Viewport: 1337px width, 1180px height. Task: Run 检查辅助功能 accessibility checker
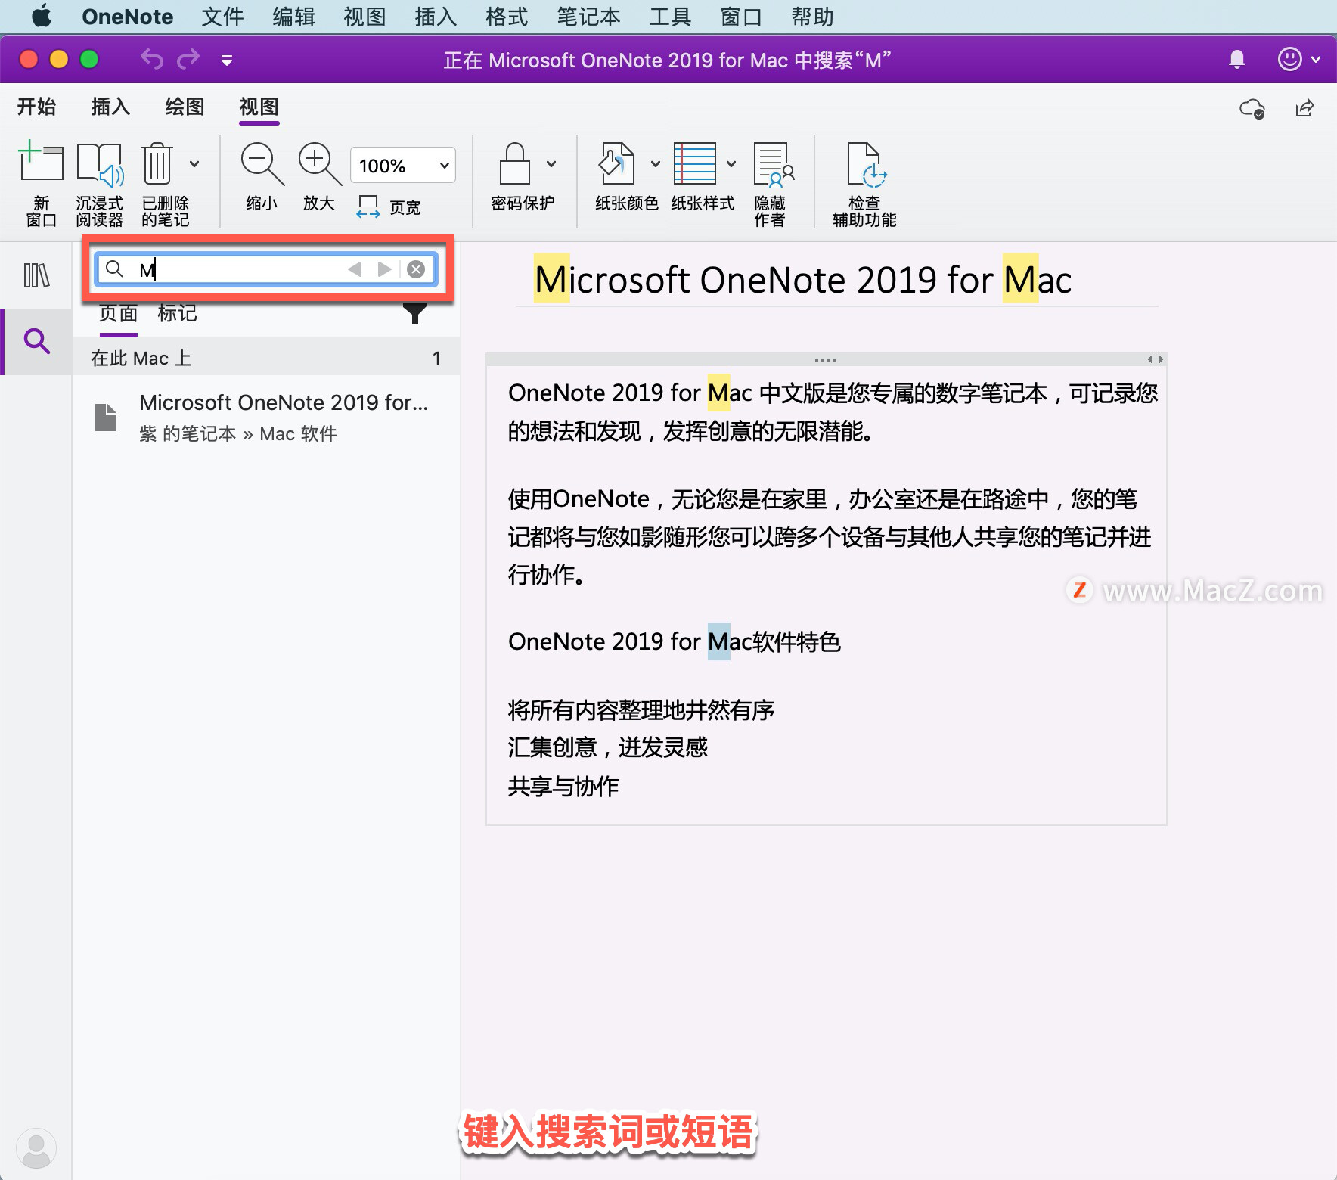point(864,184)
